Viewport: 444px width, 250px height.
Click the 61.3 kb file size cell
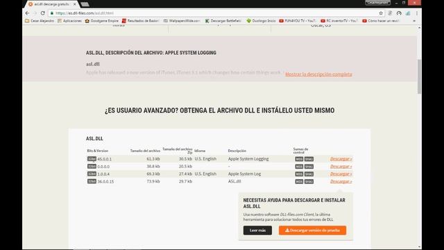pos(153,159)
